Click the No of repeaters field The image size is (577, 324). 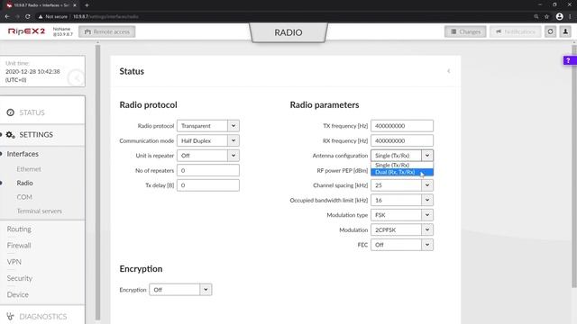point(208,170)
